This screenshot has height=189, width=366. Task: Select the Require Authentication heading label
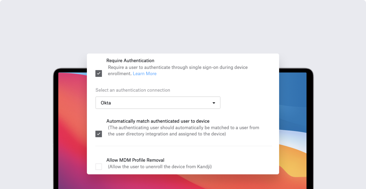click(x=130, y=60)
